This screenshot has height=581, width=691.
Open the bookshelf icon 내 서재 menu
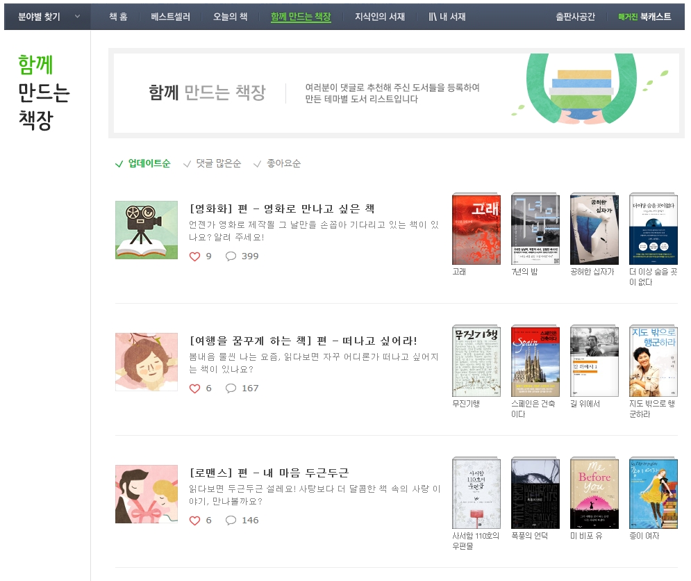(447, 17)
